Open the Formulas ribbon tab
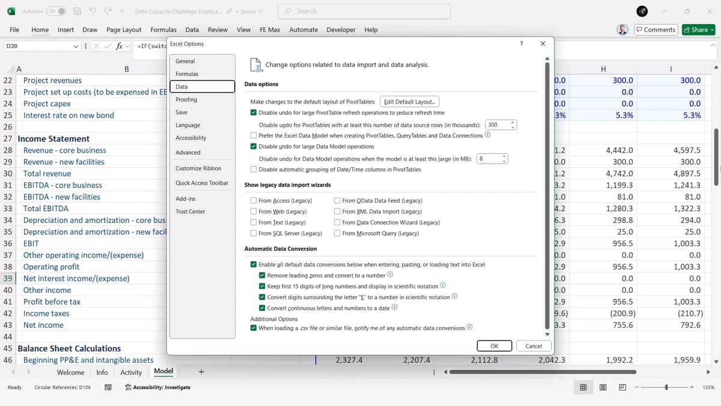Viewport: 721px width, 406px height. point(163,29)
